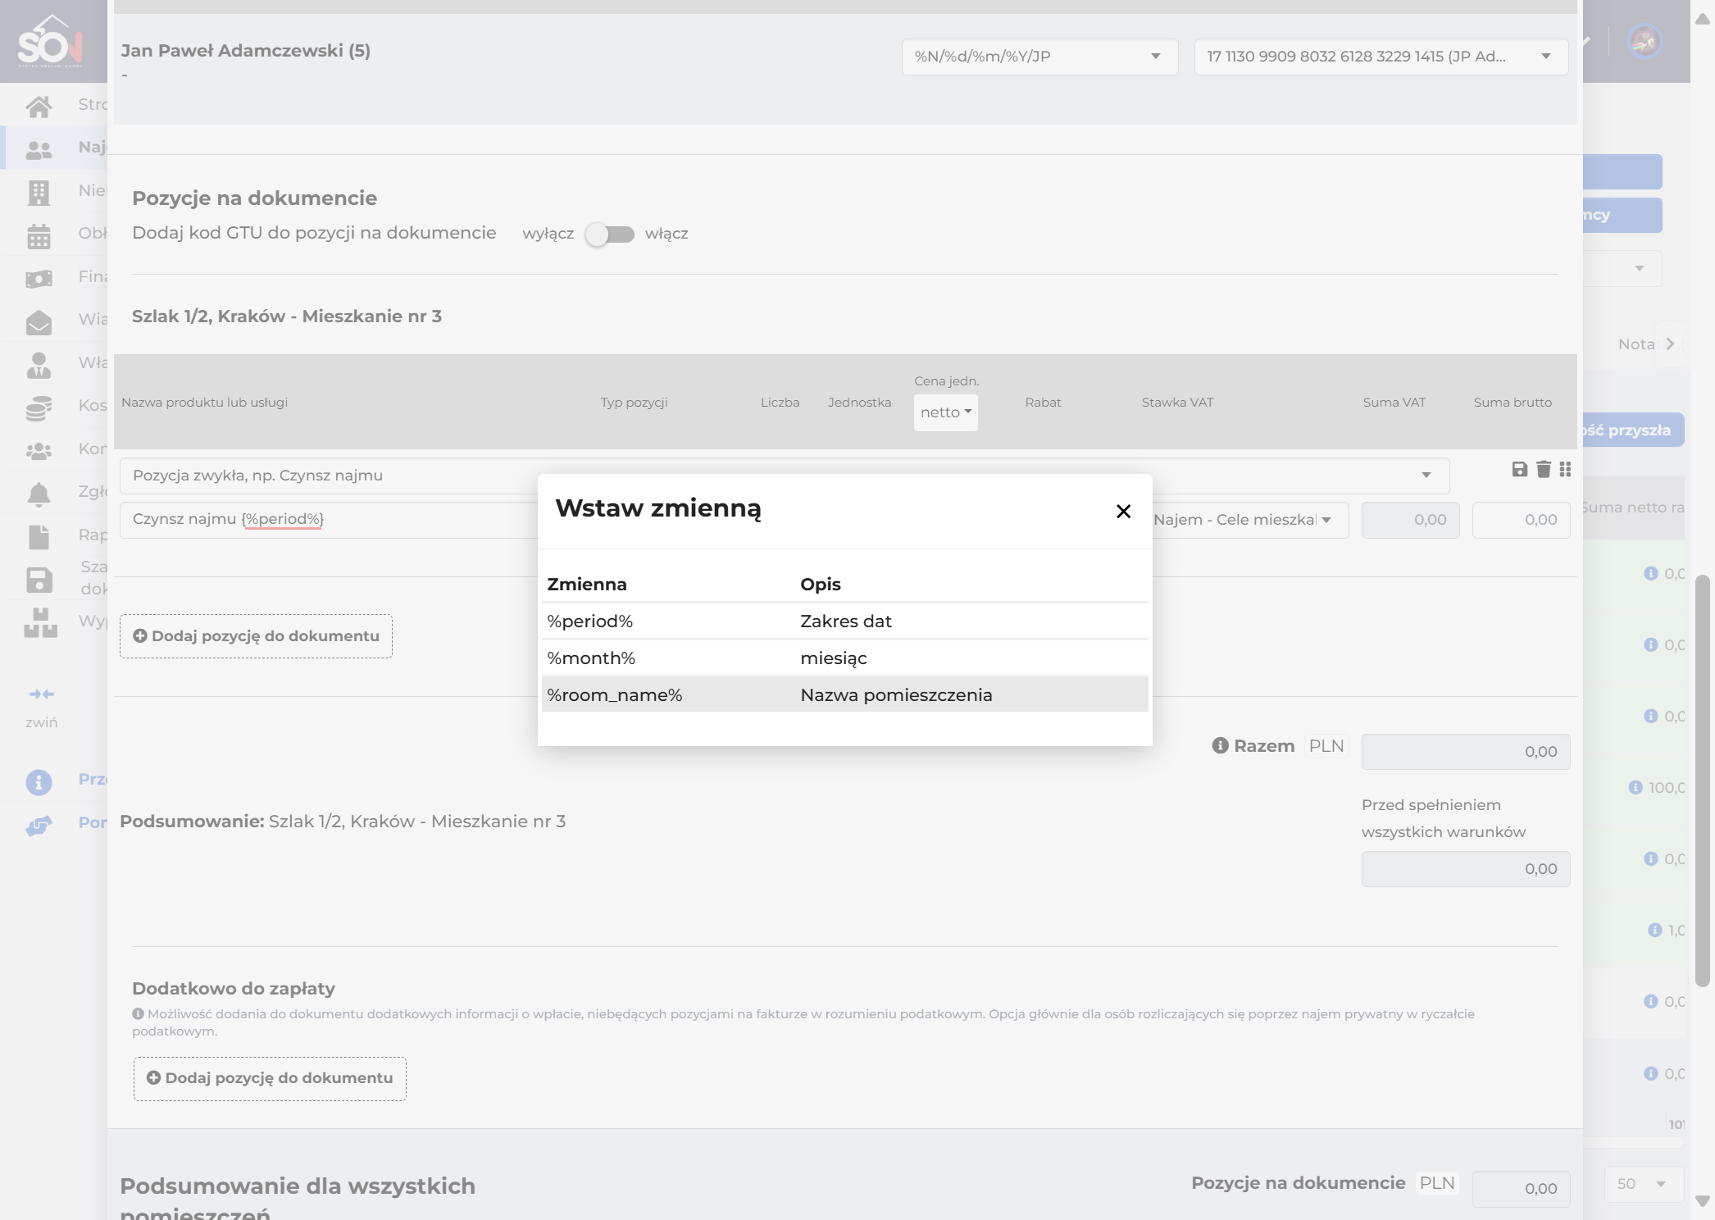Image resolution: width=1715 pixels, height=1220 pixels.
Task: Open the 50 per page dropdown
Action: coord(1644,1184)
